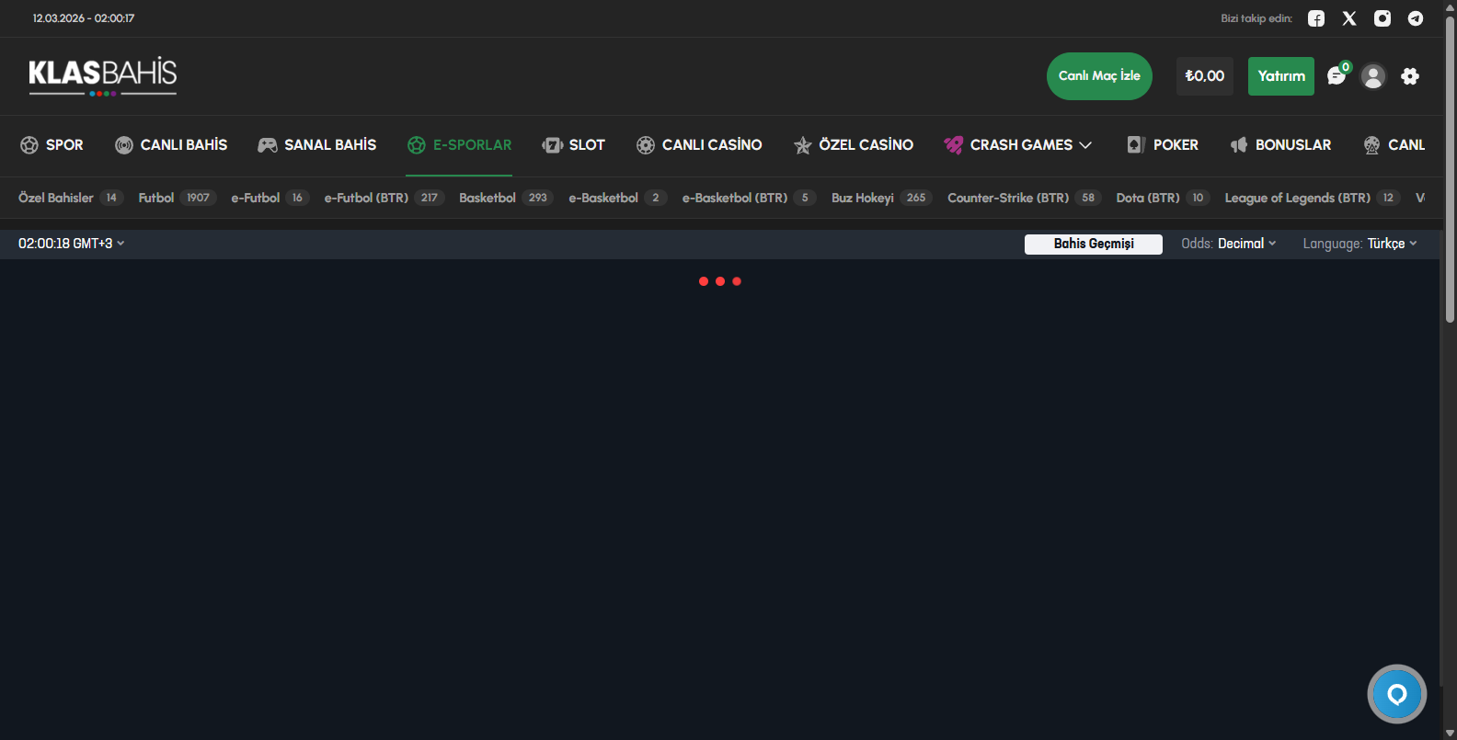Open the Facebook social page icon
The image size is (1457, 740).
[1316, 18]
